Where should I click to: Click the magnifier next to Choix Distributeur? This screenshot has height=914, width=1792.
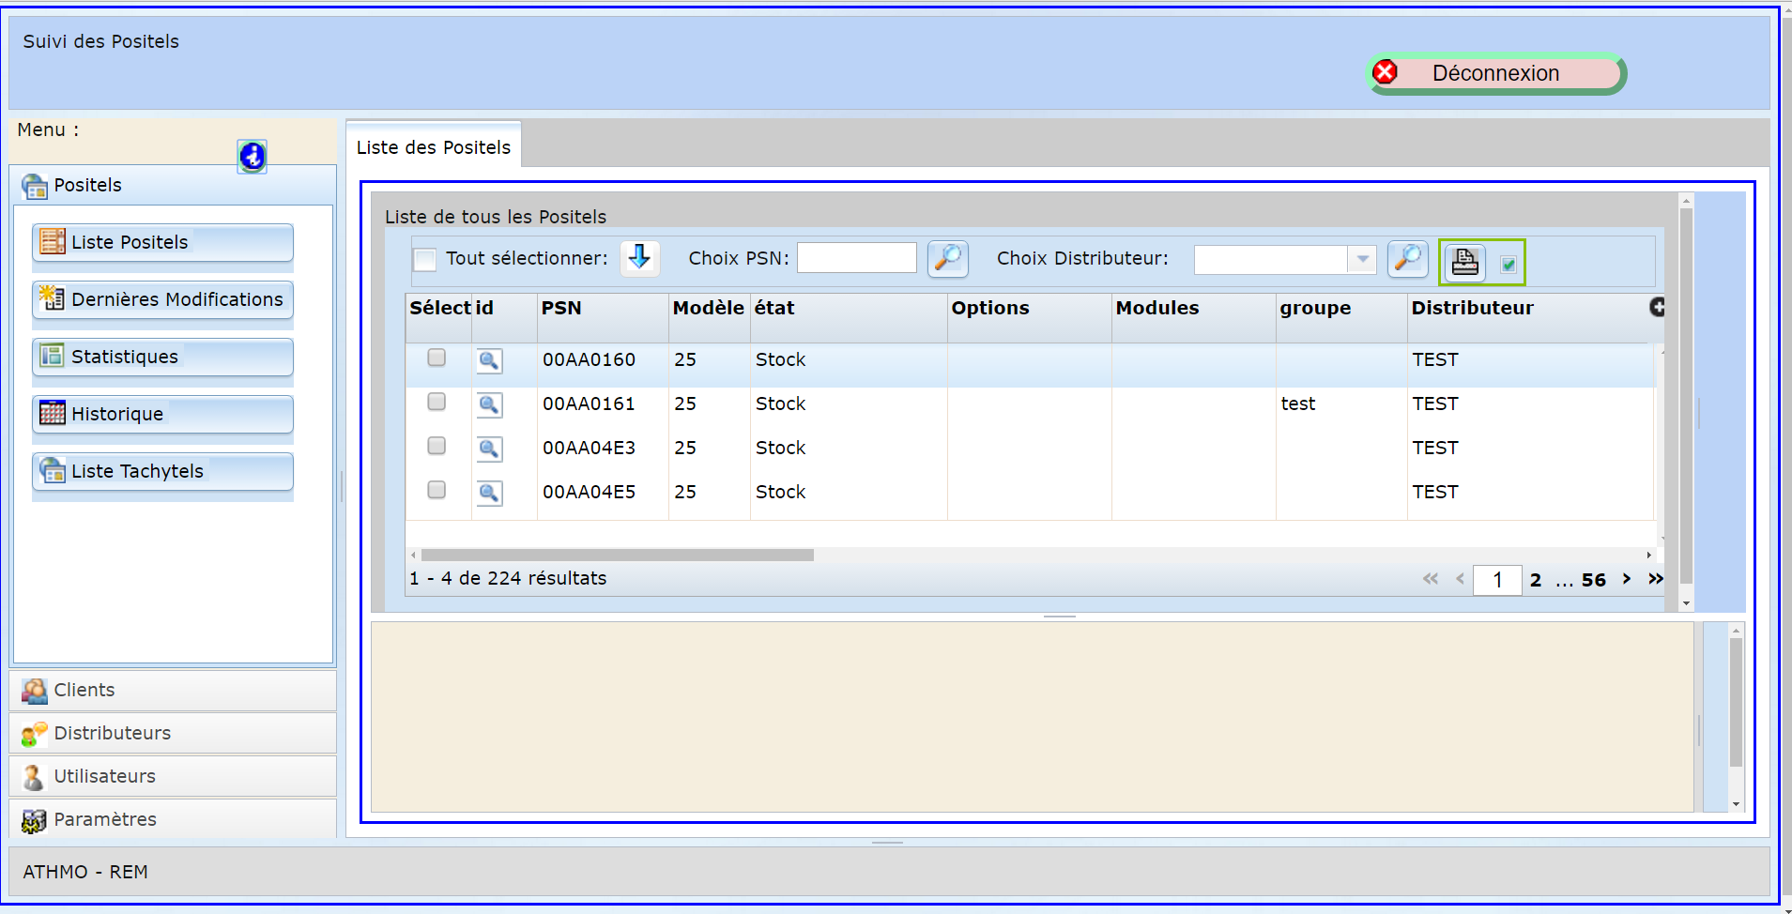point(1407,258)
